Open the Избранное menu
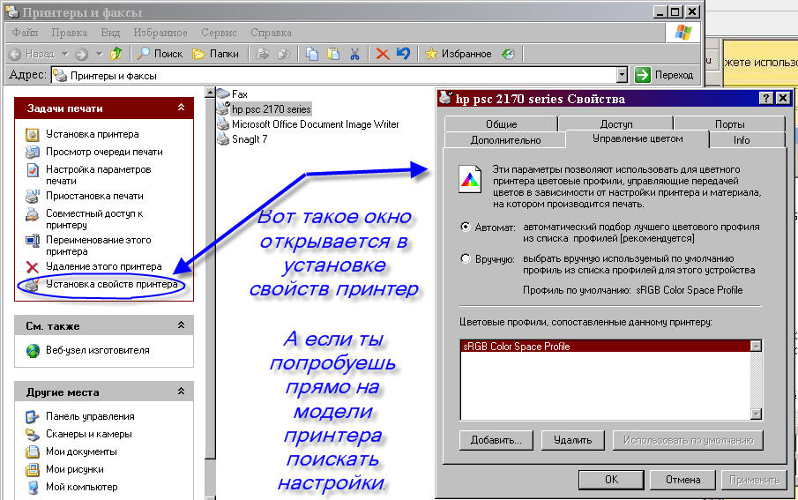This screenshot has width=798, height=500. coord(160,33)
